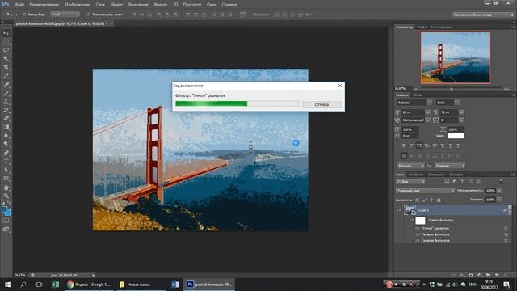Select the Rectangular Marquee tool
The width and height of the screenshot is (517, 291).
(x=6, y=42)
